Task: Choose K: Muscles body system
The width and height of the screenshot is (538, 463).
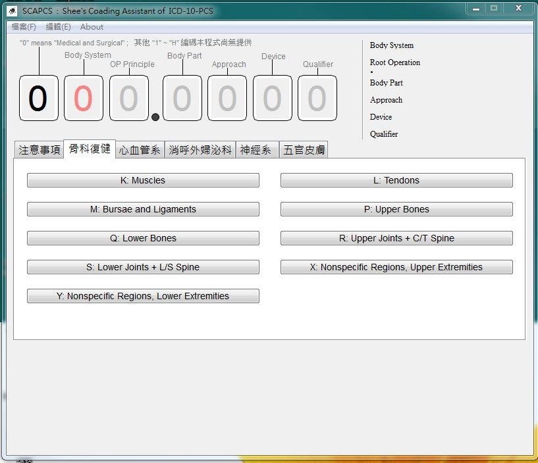Action: [x=143, y=180]
